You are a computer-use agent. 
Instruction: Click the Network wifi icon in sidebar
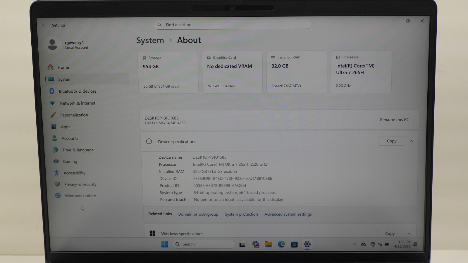(52, 103)
